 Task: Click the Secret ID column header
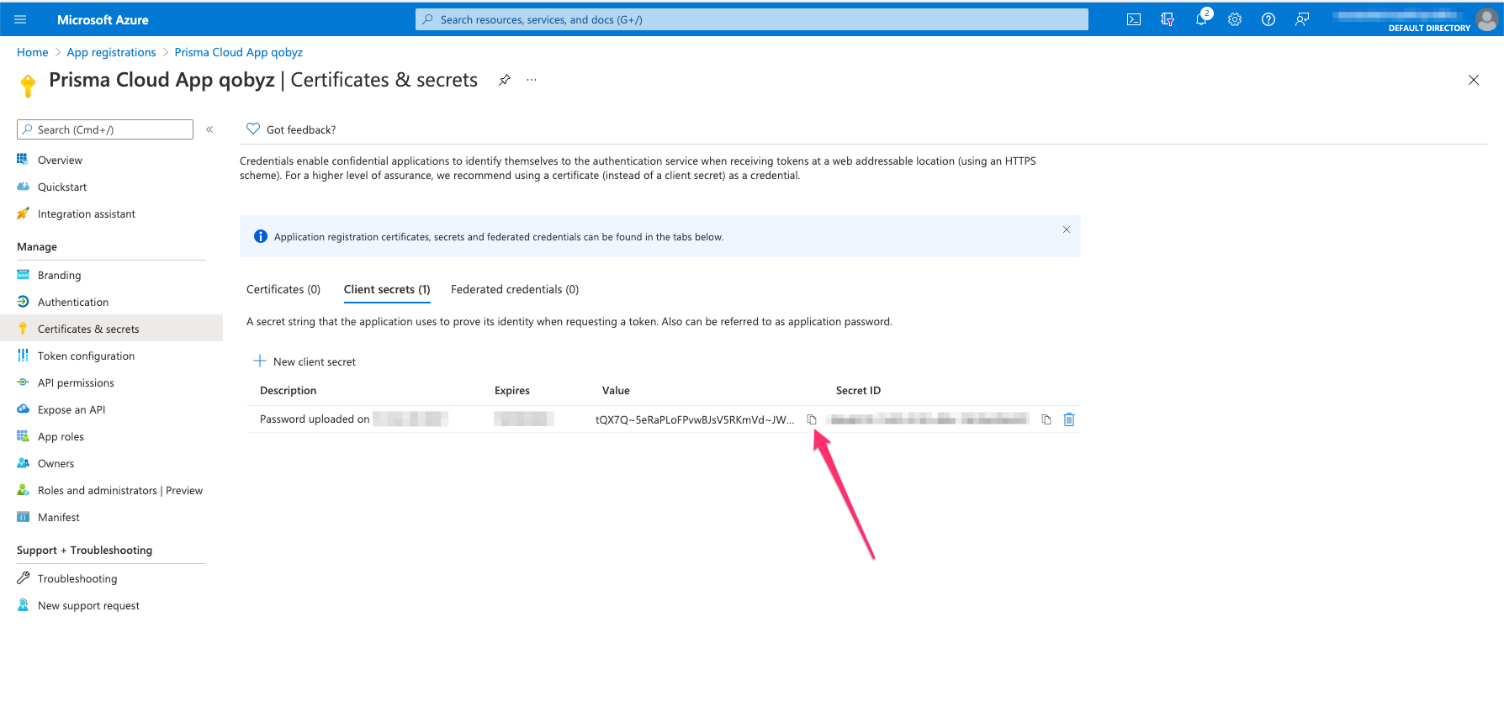(x=858, y=390)
